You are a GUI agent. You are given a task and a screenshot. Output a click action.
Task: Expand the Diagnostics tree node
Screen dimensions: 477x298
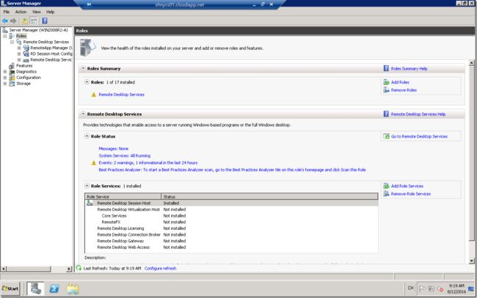[5, 72]
